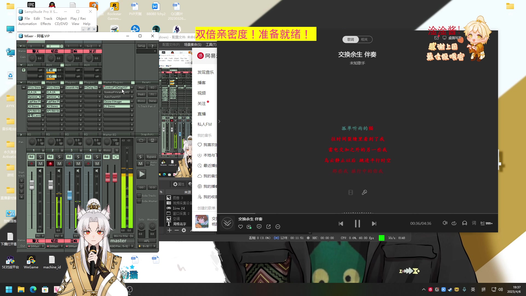Click the blue channel 3 volume fader
Image resolution: width=526 pixels, height=296 pixels.
[x=70, y=195]
